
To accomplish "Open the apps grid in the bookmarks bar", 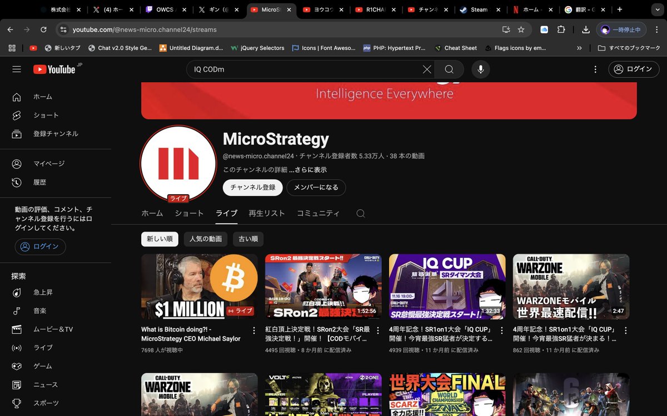I will point(12,48).
